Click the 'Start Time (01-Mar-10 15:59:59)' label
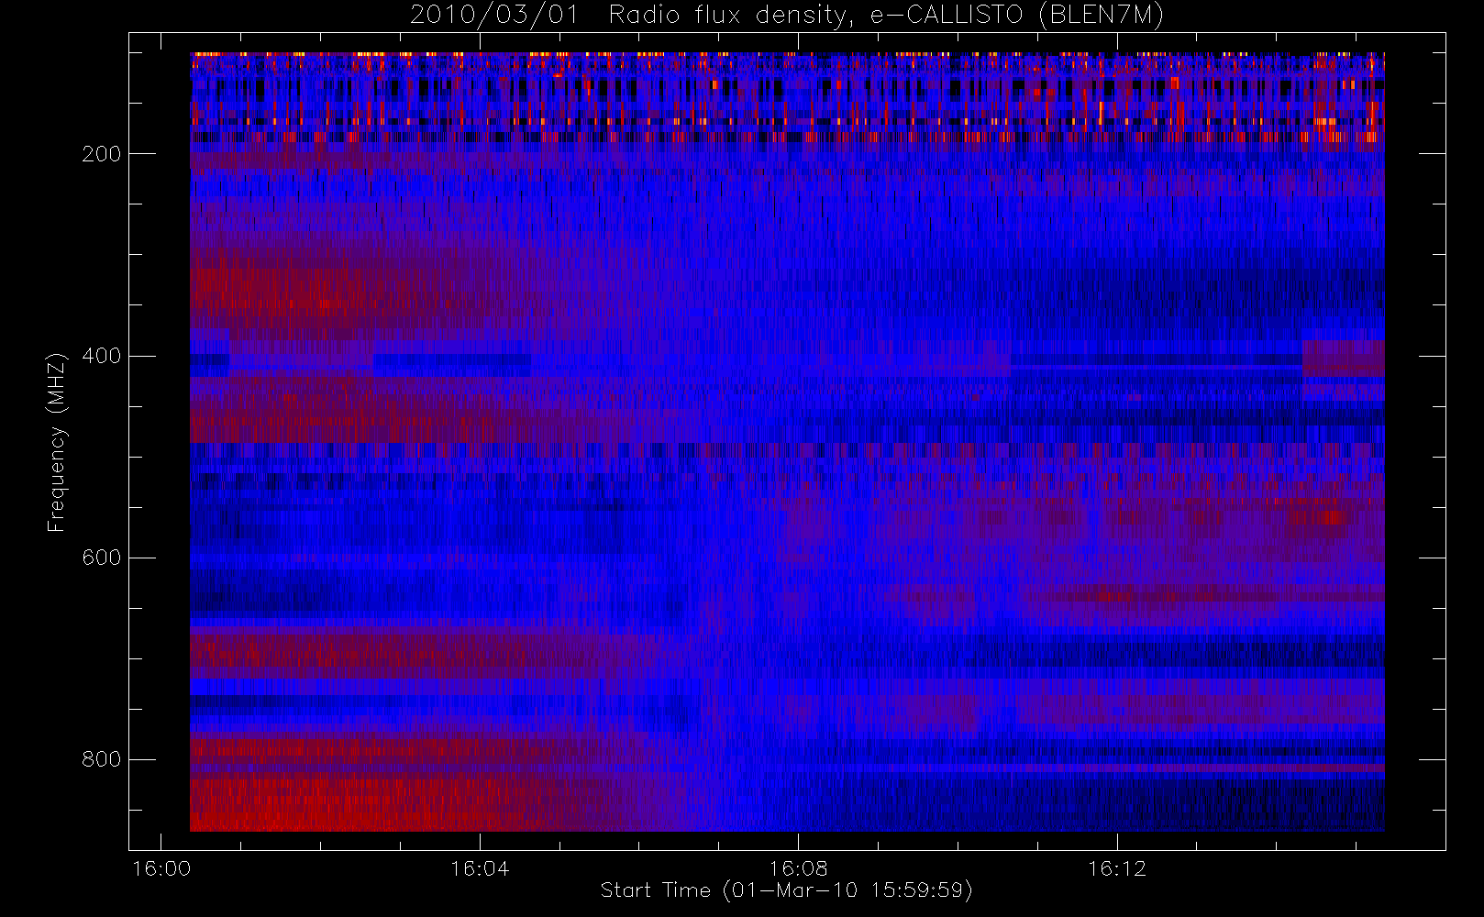Viewport: 1484px width, 917px height. pos(787,890)
